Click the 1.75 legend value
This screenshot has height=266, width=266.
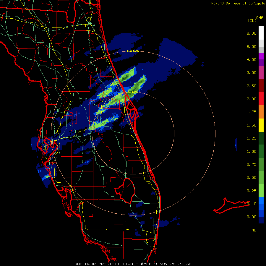click(252, 112)
